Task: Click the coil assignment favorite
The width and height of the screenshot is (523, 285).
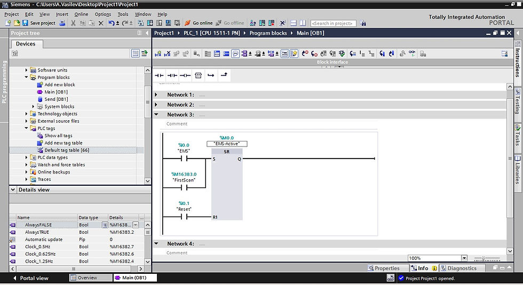Action: (185, 75)
